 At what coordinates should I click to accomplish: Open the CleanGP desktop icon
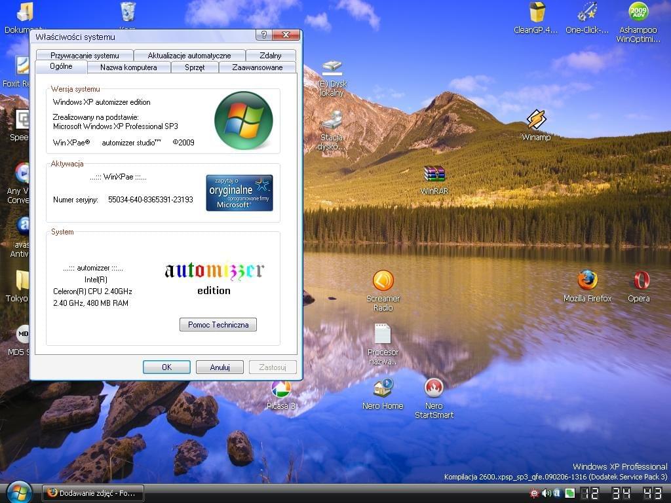(x=537, y=13)
